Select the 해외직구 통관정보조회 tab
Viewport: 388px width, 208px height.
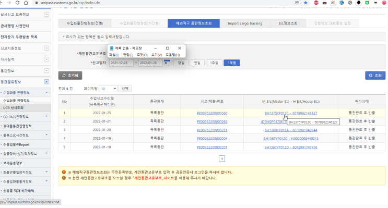(194, 23)
